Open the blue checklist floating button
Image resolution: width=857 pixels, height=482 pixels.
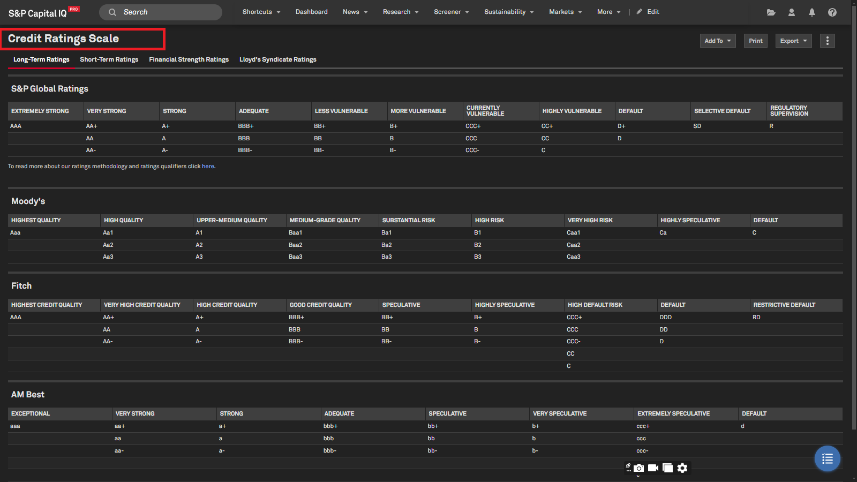point(827,458)
